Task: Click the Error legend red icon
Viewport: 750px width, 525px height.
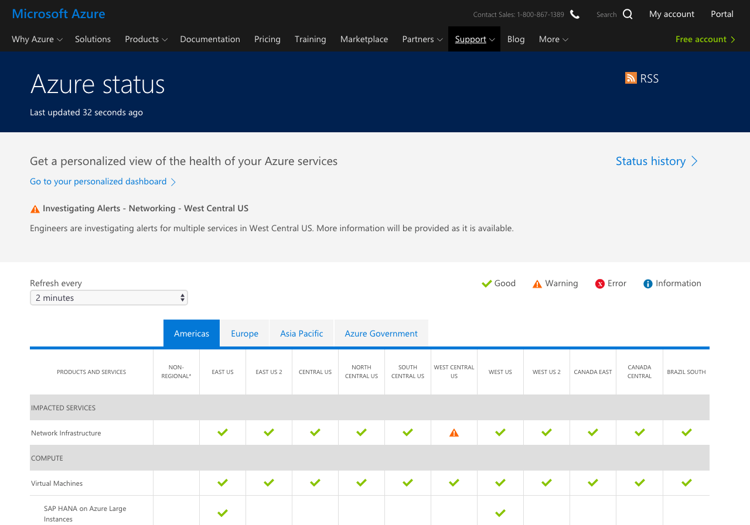Action: [600, 284]
